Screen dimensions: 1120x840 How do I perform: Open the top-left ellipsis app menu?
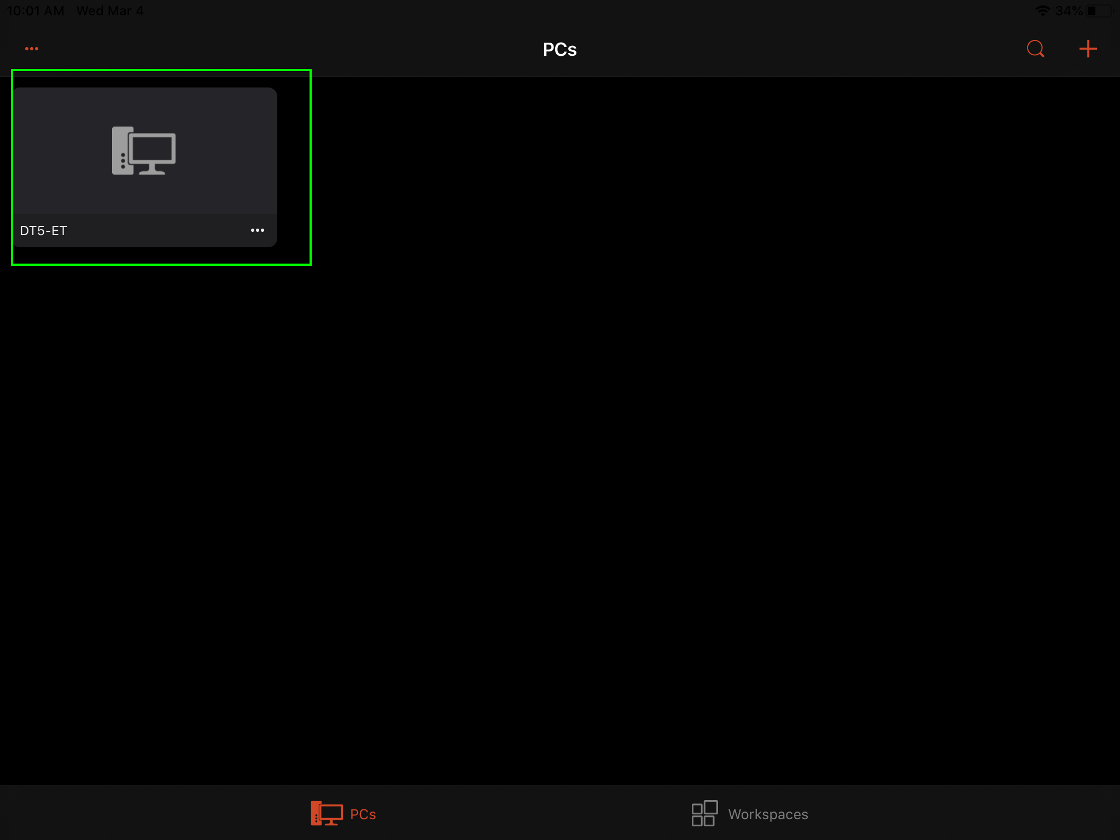(x=32, y=49)
